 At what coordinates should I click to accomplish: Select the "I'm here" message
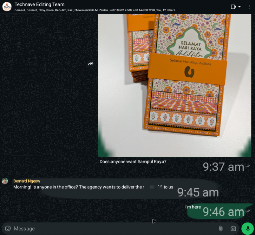(x=193, y=207)
